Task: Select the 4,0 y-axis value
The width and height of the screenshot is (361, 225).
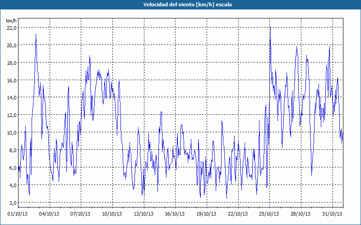Action: [x=13, y=185]
